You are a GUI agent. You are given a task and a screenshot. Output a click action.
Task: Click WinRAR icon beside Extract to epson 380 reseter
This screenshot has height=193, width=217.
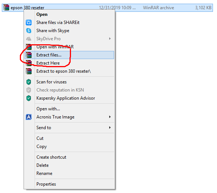pyautogui.click(x=29, y=71)
